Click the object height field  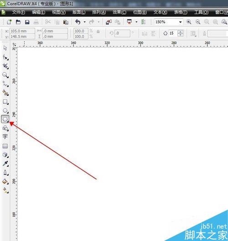tap(55, 37)
